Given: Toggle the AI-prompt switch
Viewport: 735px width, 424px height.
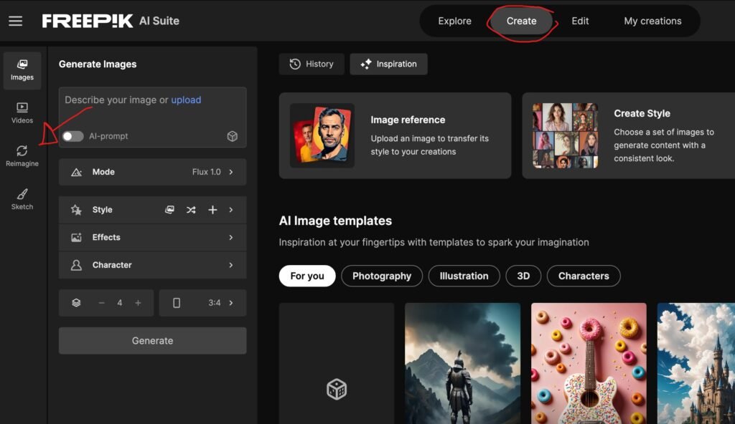Looking at the screenshot, I should tap(73, 136).
